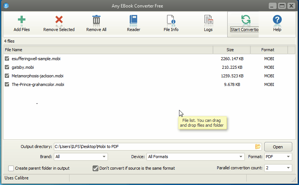Select the The-Prince-grahamcolor.mobi file name
Viewport: 299px width, 185px height.
click(x=38, y=84)
